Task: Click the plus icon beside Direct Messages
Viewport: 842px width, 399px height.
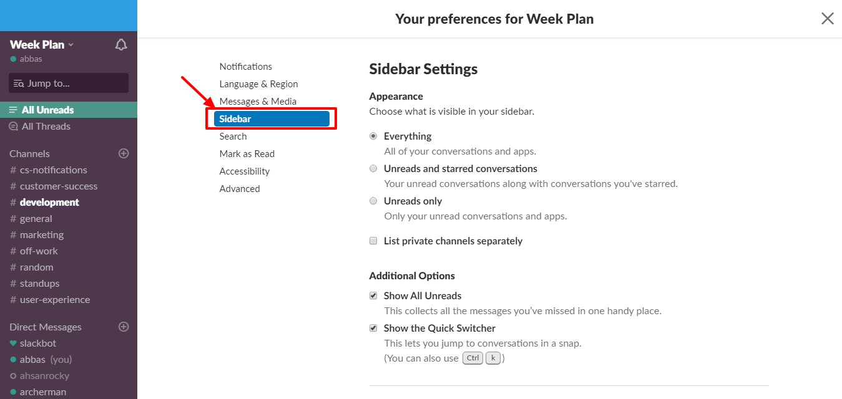Action: [124, 326]
